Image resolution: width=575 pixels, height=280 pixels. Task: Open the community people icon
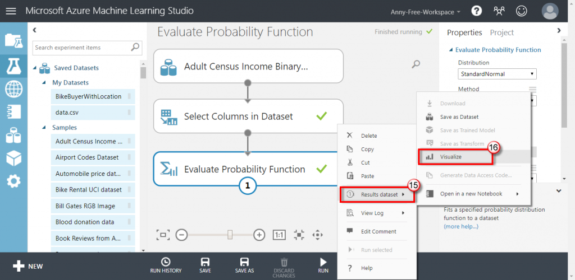(x=499, y=11)
